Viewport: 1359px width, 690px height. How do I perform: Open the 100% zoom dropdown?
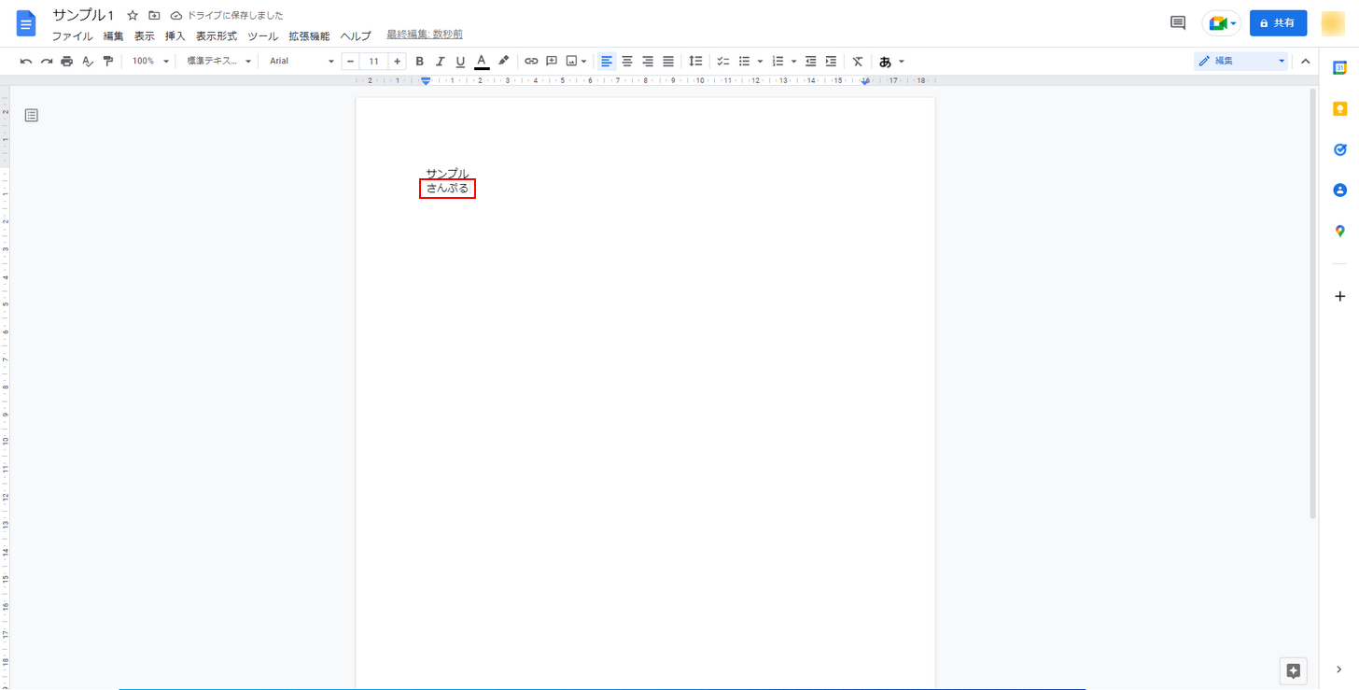point(150,62)
